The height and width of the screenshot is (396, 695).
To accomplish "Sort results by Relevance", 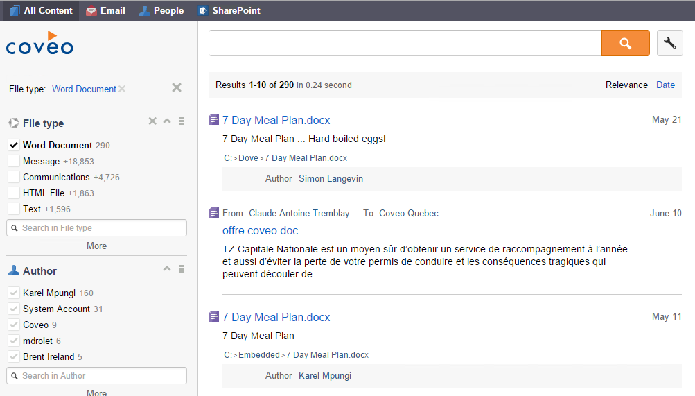I will [626, 85].
